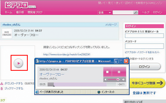Click the IE page icon in popup title bar
This screenshot has width=166, height=103.
click(37, 61)
